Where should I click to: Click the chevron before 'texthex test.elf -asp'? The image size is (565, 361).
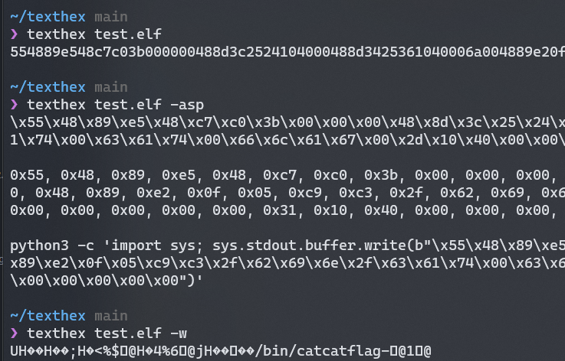[x=15, y=105]
